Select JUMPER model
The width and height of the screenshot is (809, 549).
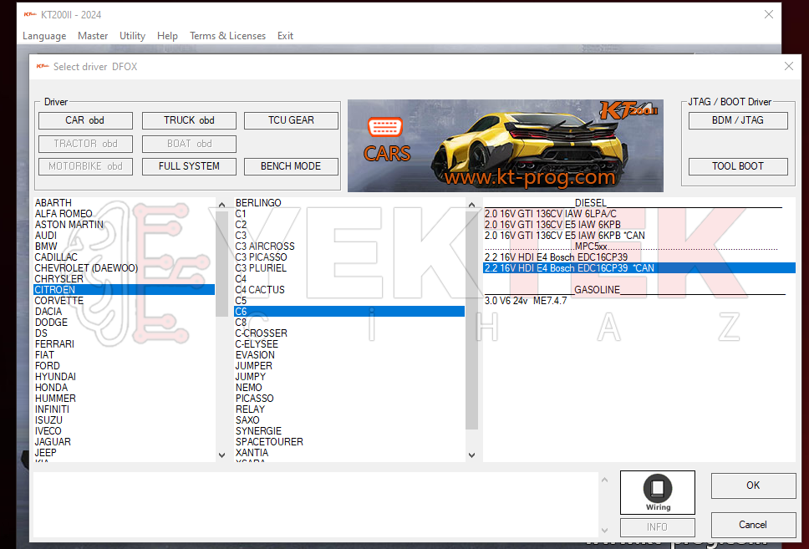pos(349,365)
